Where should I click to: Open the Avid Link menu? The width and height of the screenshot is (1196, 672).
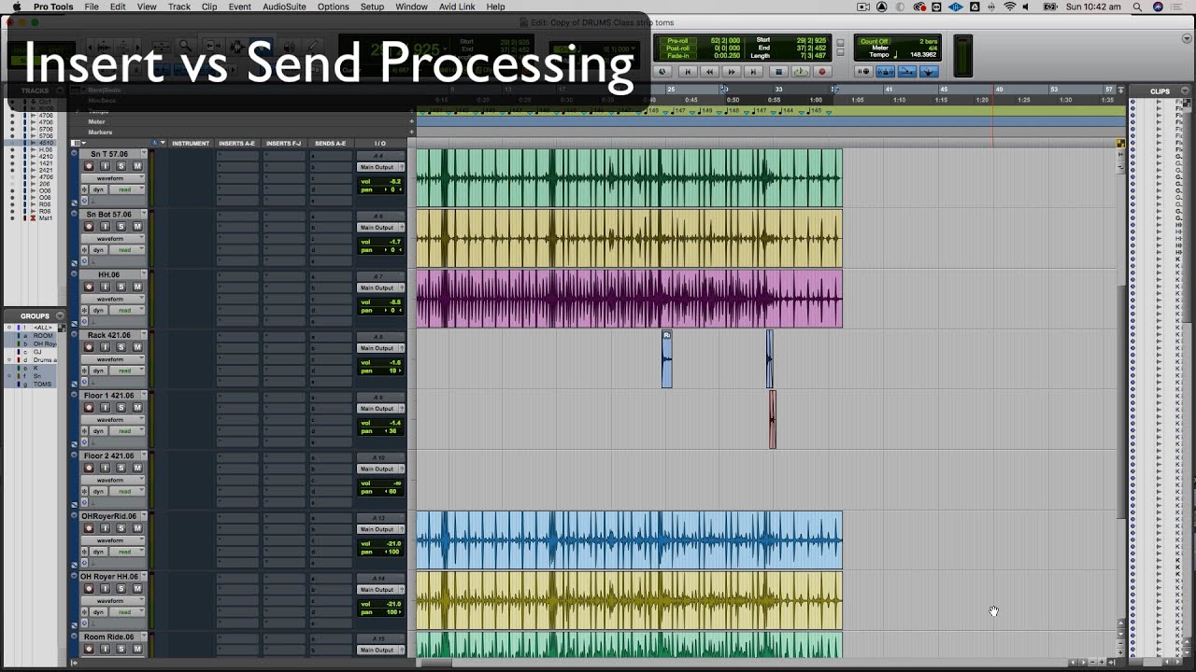pyautogui.click(x=457, y=7)
